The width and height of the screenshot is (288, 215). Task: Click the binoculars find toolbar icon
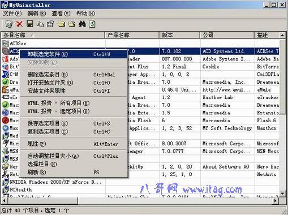coord(82,24)
